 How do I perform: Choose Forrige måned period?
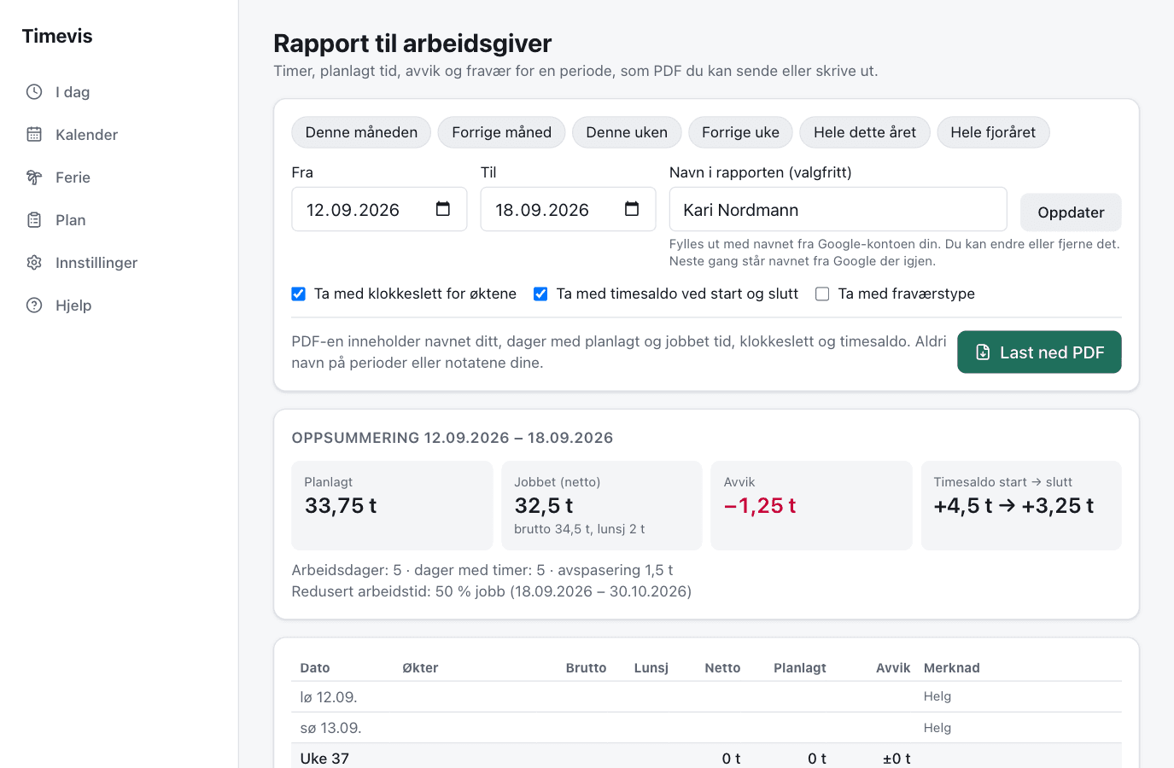pyautogui.click(x=501, y=132)
